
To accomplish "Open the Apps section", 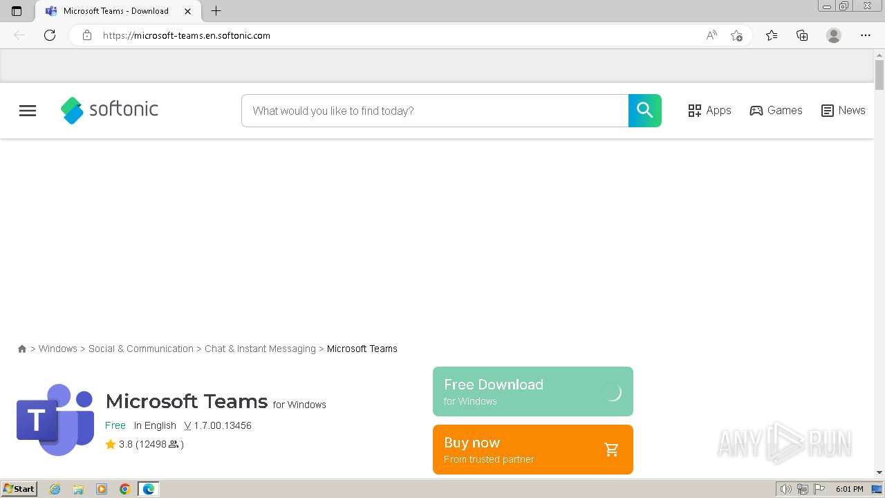I will 709,111.
